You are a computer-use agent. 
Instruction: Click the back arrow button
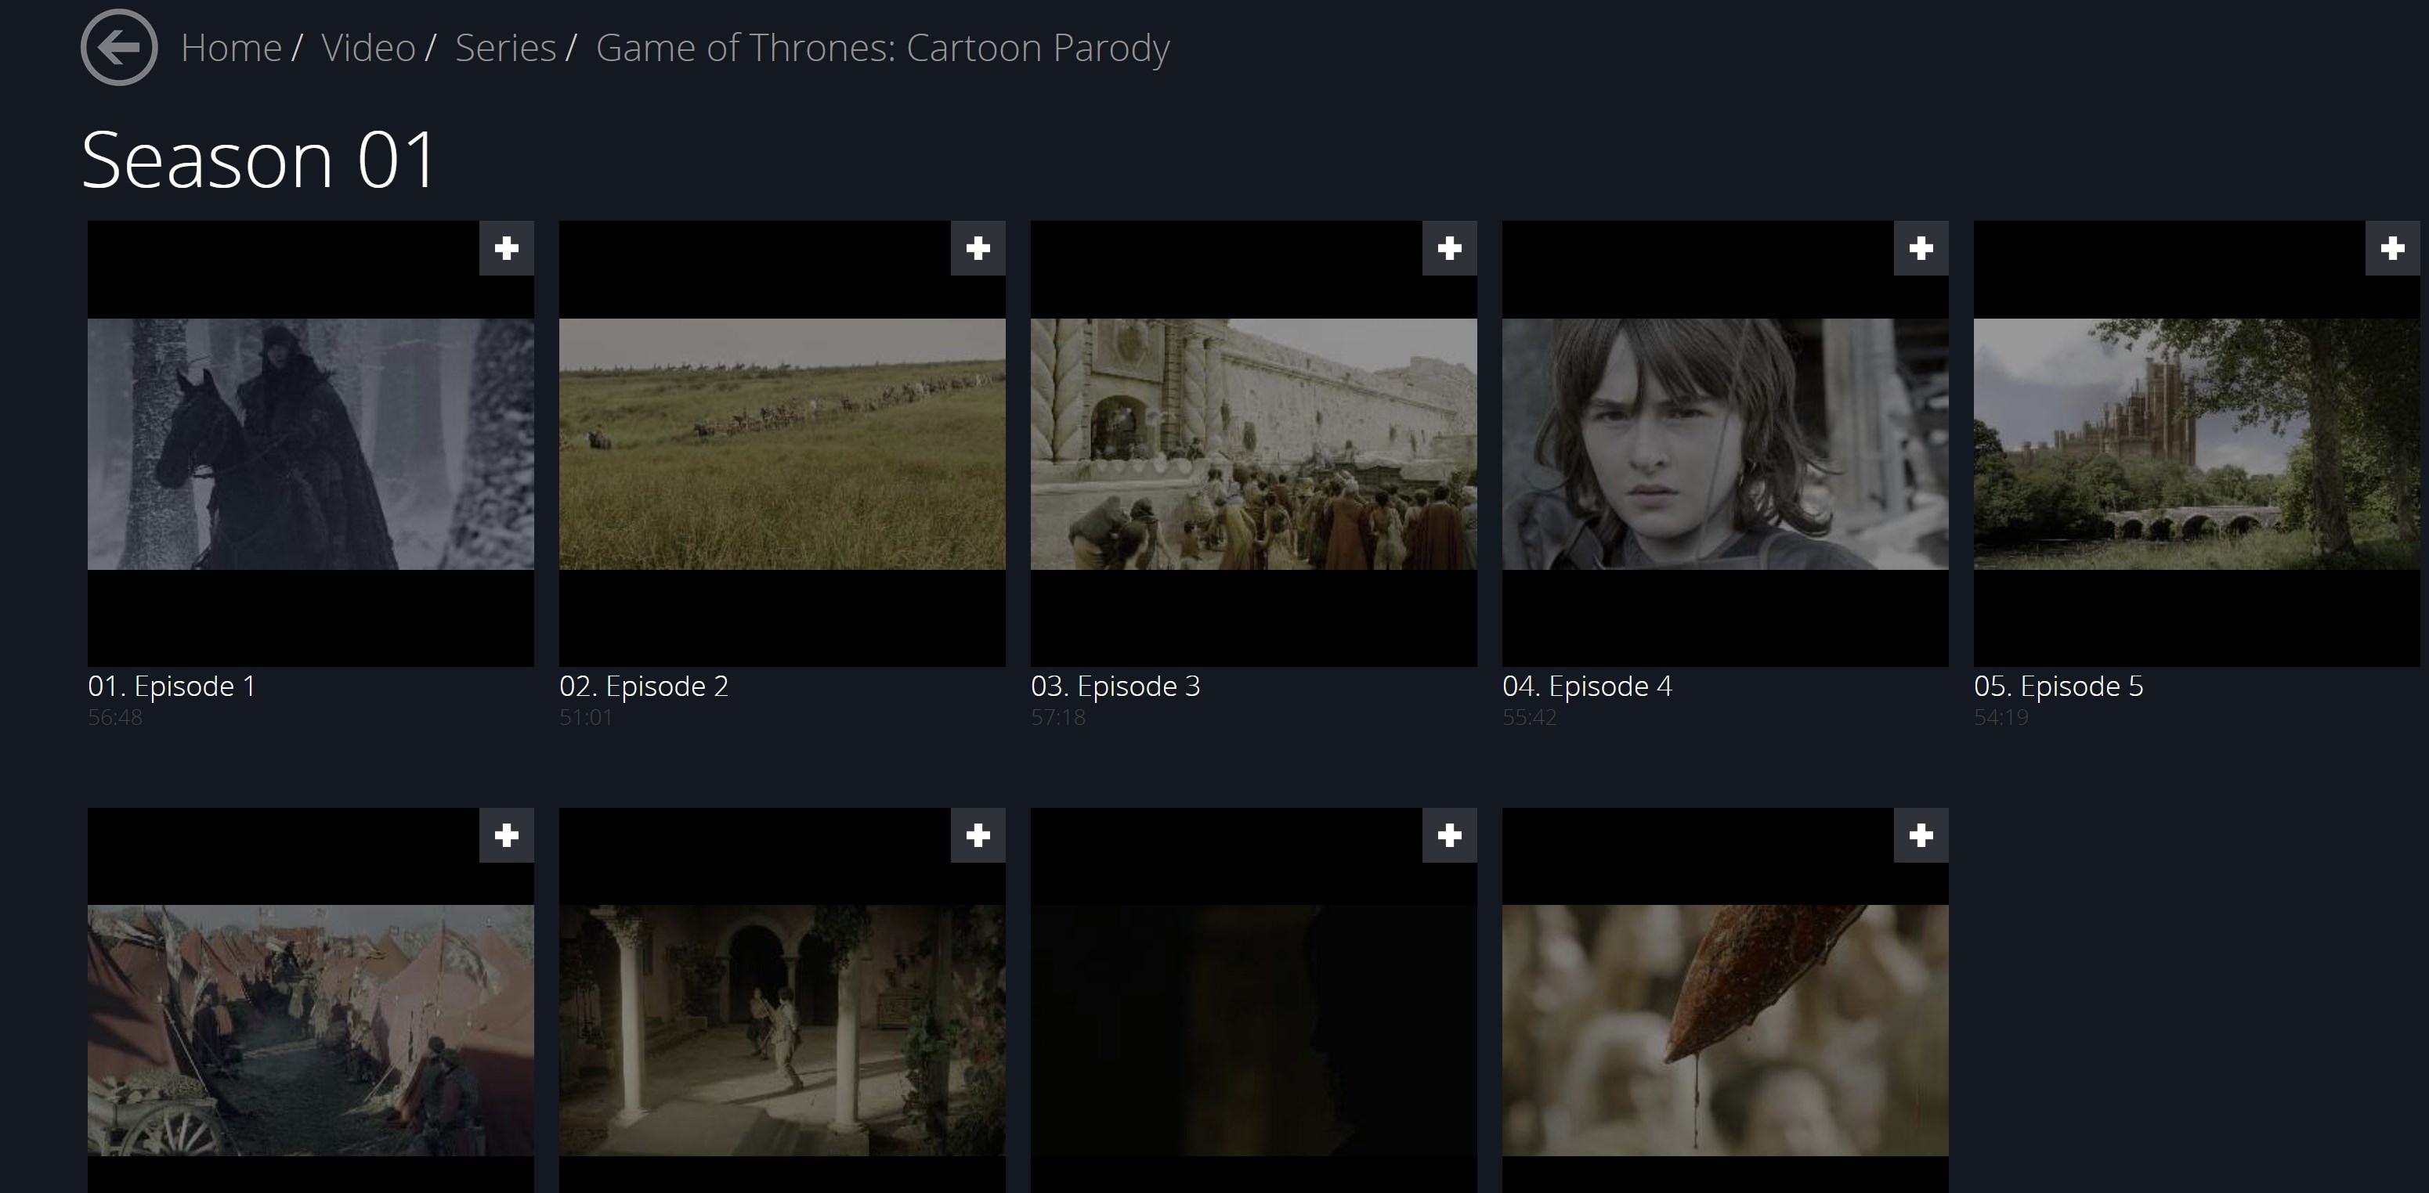click(x=119, y=48)
